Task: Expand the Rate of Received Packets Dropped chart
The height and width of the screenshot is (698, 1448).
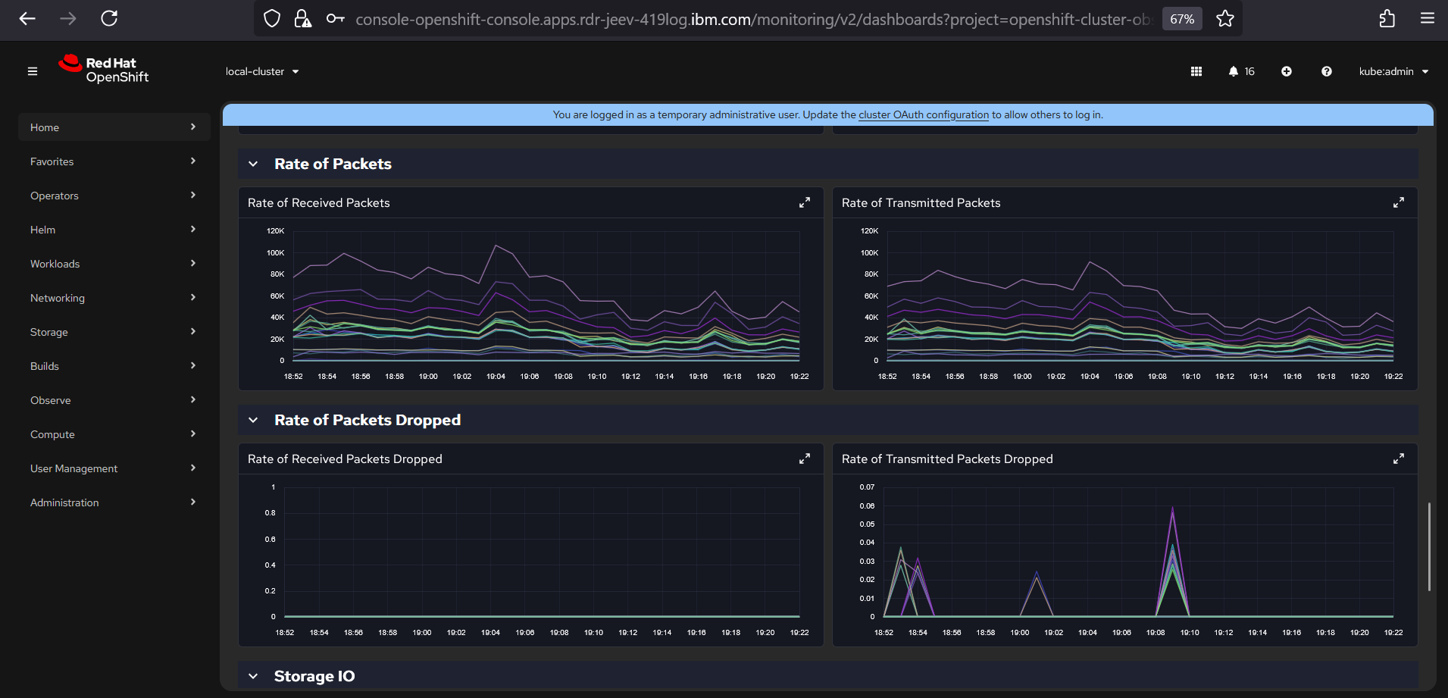Action: 805,459
